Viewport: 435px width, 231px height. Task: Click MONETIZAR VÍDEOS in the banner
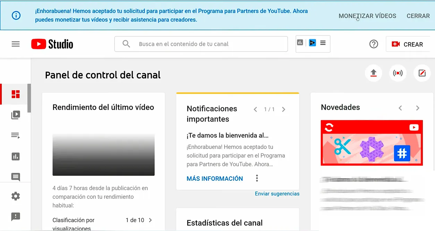pos(367,16)
